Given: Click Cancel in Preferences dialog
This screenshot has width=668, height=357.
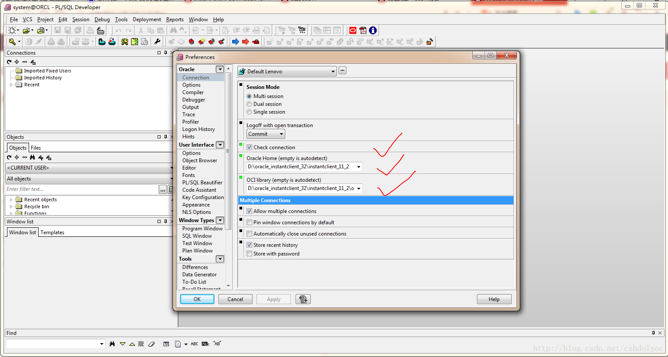Looking at the screenshot, I should click(x=235, y=299).
